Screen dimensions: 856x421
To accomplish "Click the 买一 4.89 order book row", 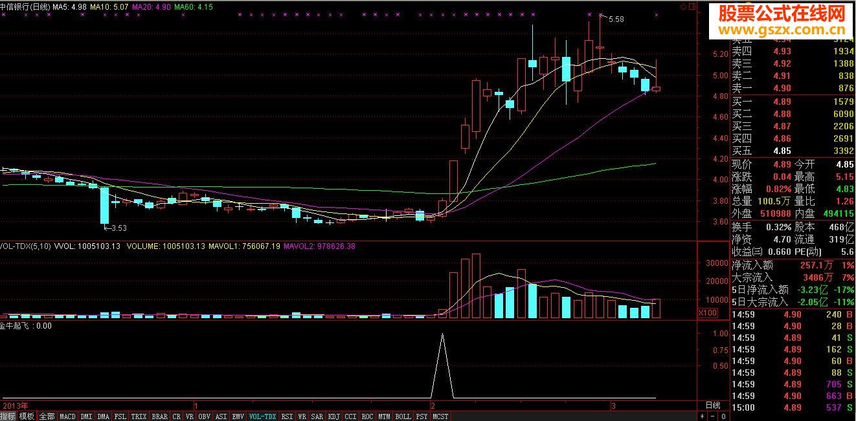I will tap(793, 102).
